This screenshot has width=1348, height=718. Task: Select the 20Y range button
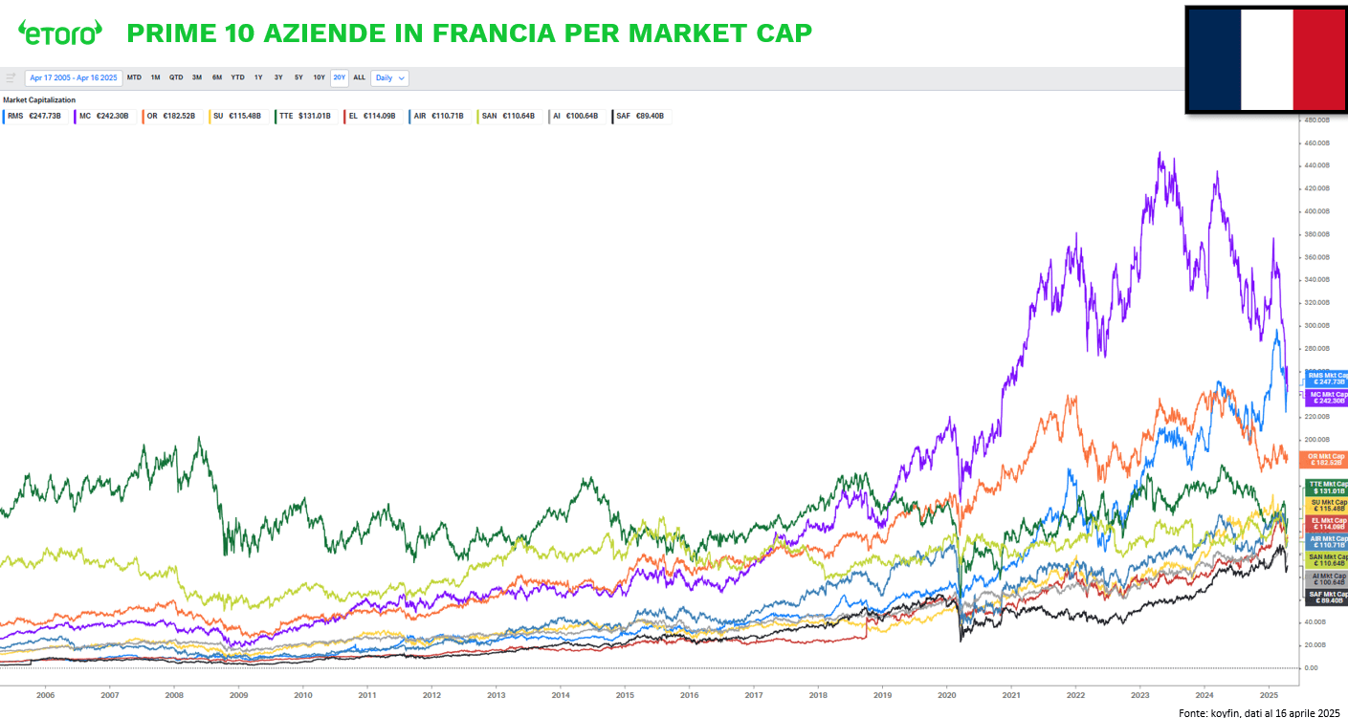click(340, 77)
